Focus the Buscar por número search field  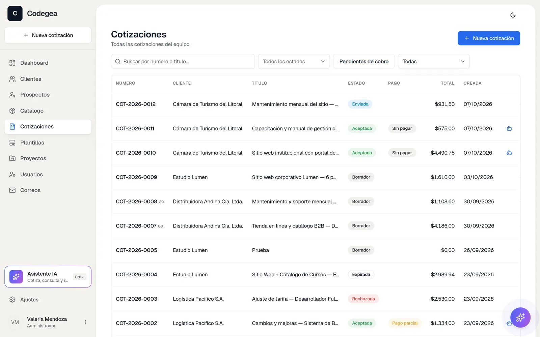coord(183,61)
